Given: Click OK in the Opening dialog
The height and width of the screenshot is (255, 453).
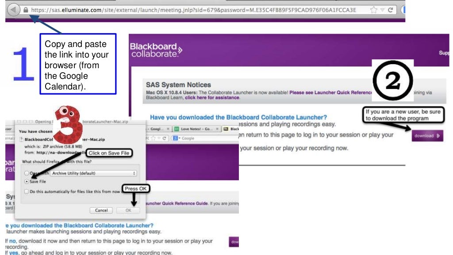Looking at the screenshot, I should [128, 210].
